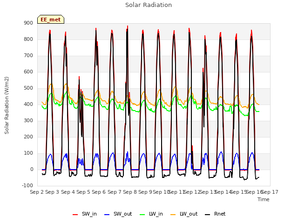Click the 200 y-axis tick label
298x223 pixels.
pyautogui.click(x=28, y=137)
